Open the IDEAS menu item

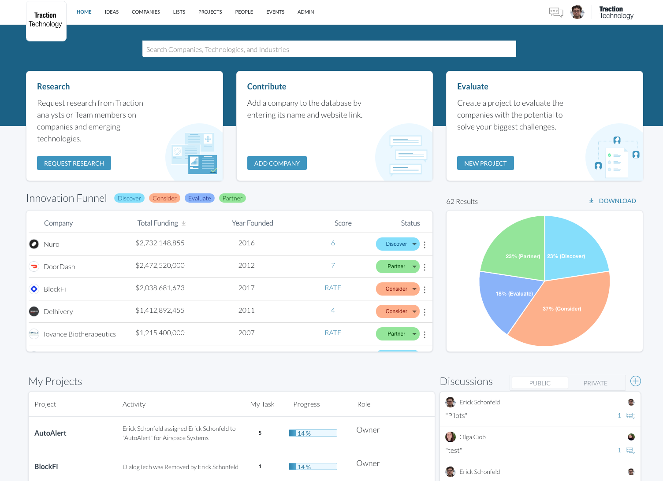(112, 12)
